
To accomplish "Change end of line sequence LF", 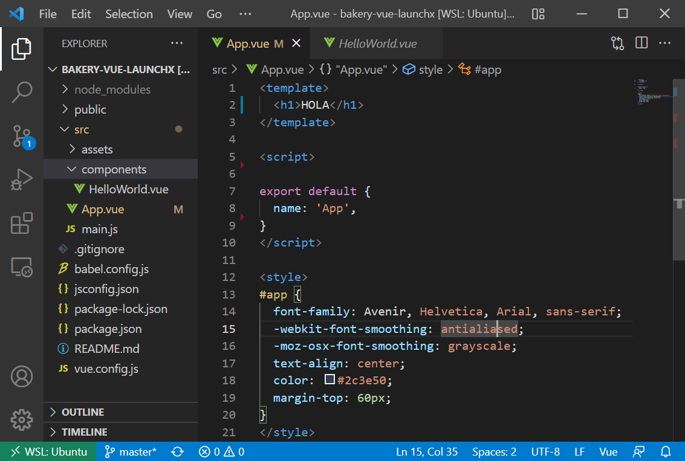I will coord(580,452).
